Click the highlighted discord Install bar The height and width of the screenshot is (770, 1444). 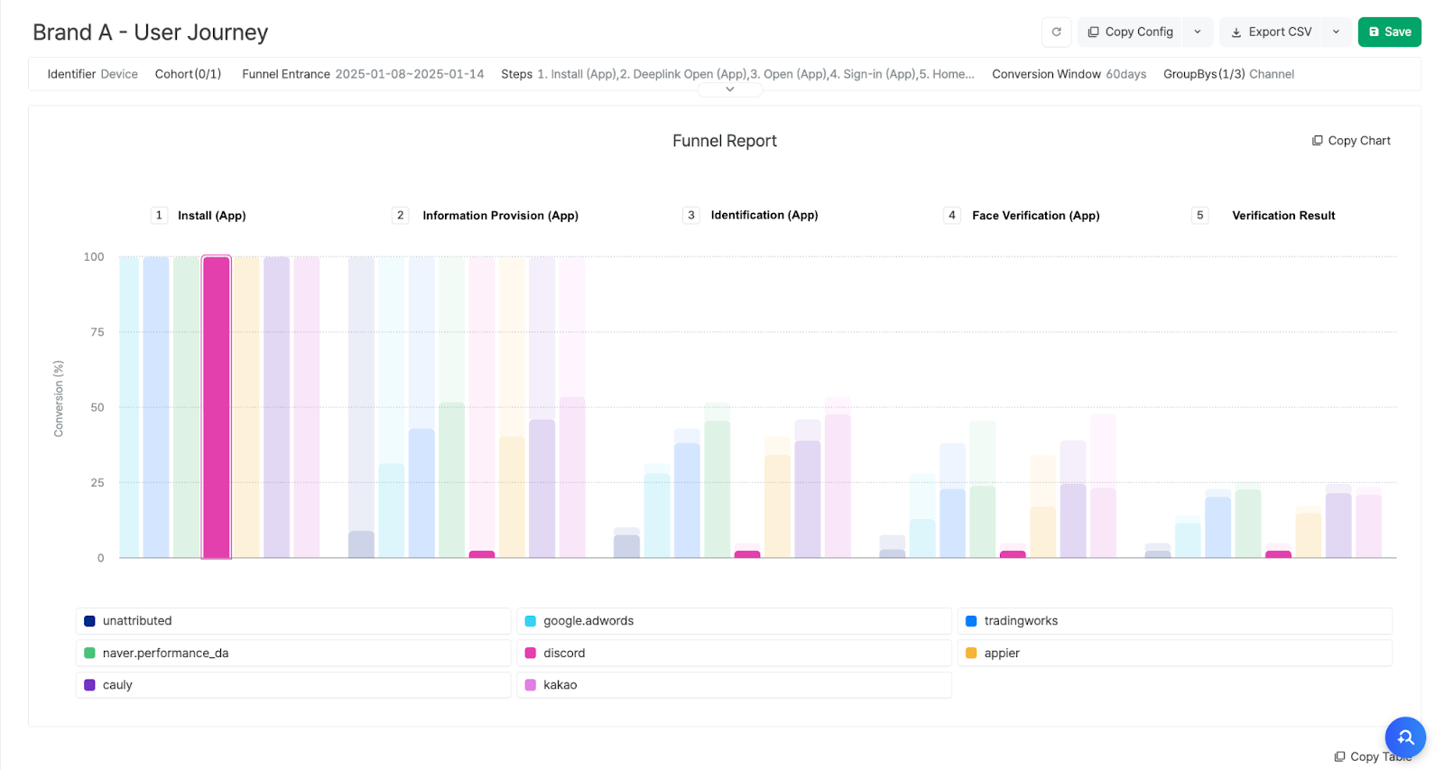click(217, 406)
